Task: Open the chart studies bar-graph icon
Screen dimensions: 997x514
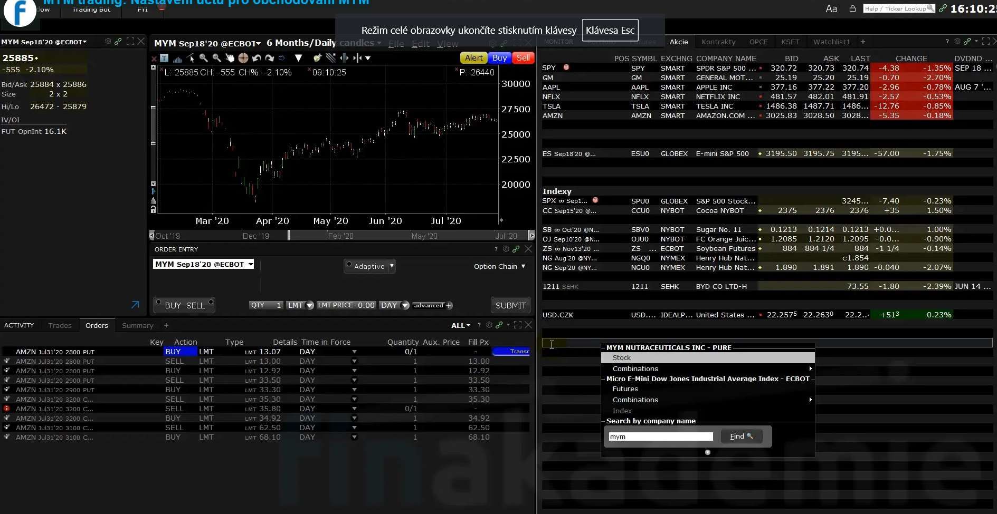Action: coord(177,58)
